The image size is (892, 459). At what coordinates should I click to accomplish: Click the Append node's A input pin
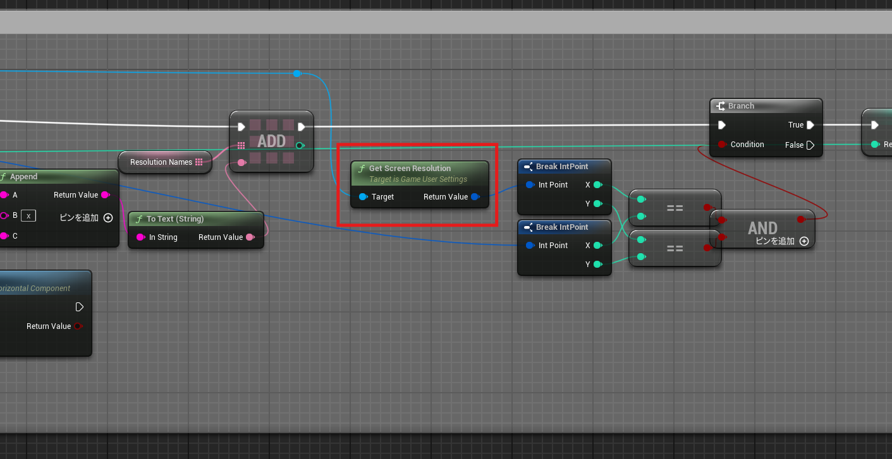3,195
